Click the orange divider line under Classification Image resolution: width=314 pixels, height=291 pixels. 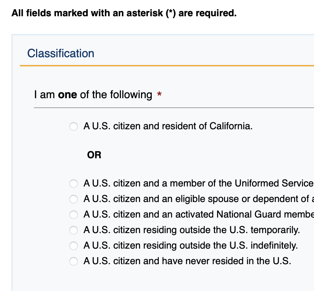(x=167, y=66)
